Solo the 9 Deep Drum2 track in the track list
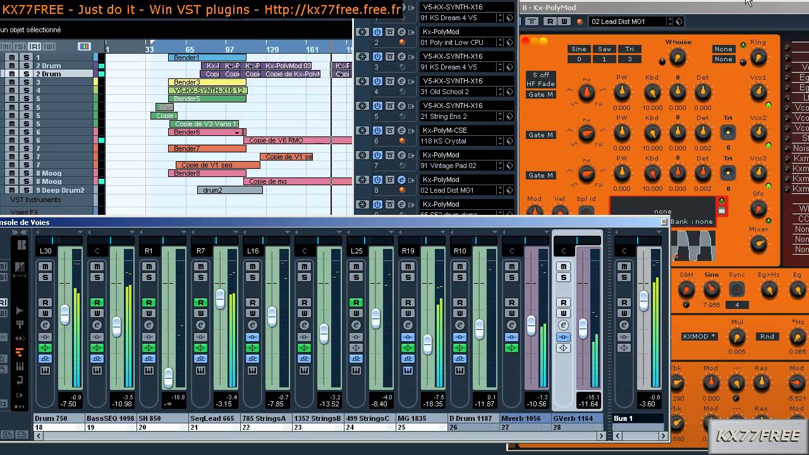Viewport: 809px width, 455px height. 26,190
